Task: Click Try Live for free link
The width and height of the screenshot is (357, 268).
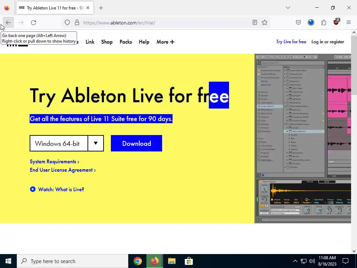Action: click(x=291, y=42)
